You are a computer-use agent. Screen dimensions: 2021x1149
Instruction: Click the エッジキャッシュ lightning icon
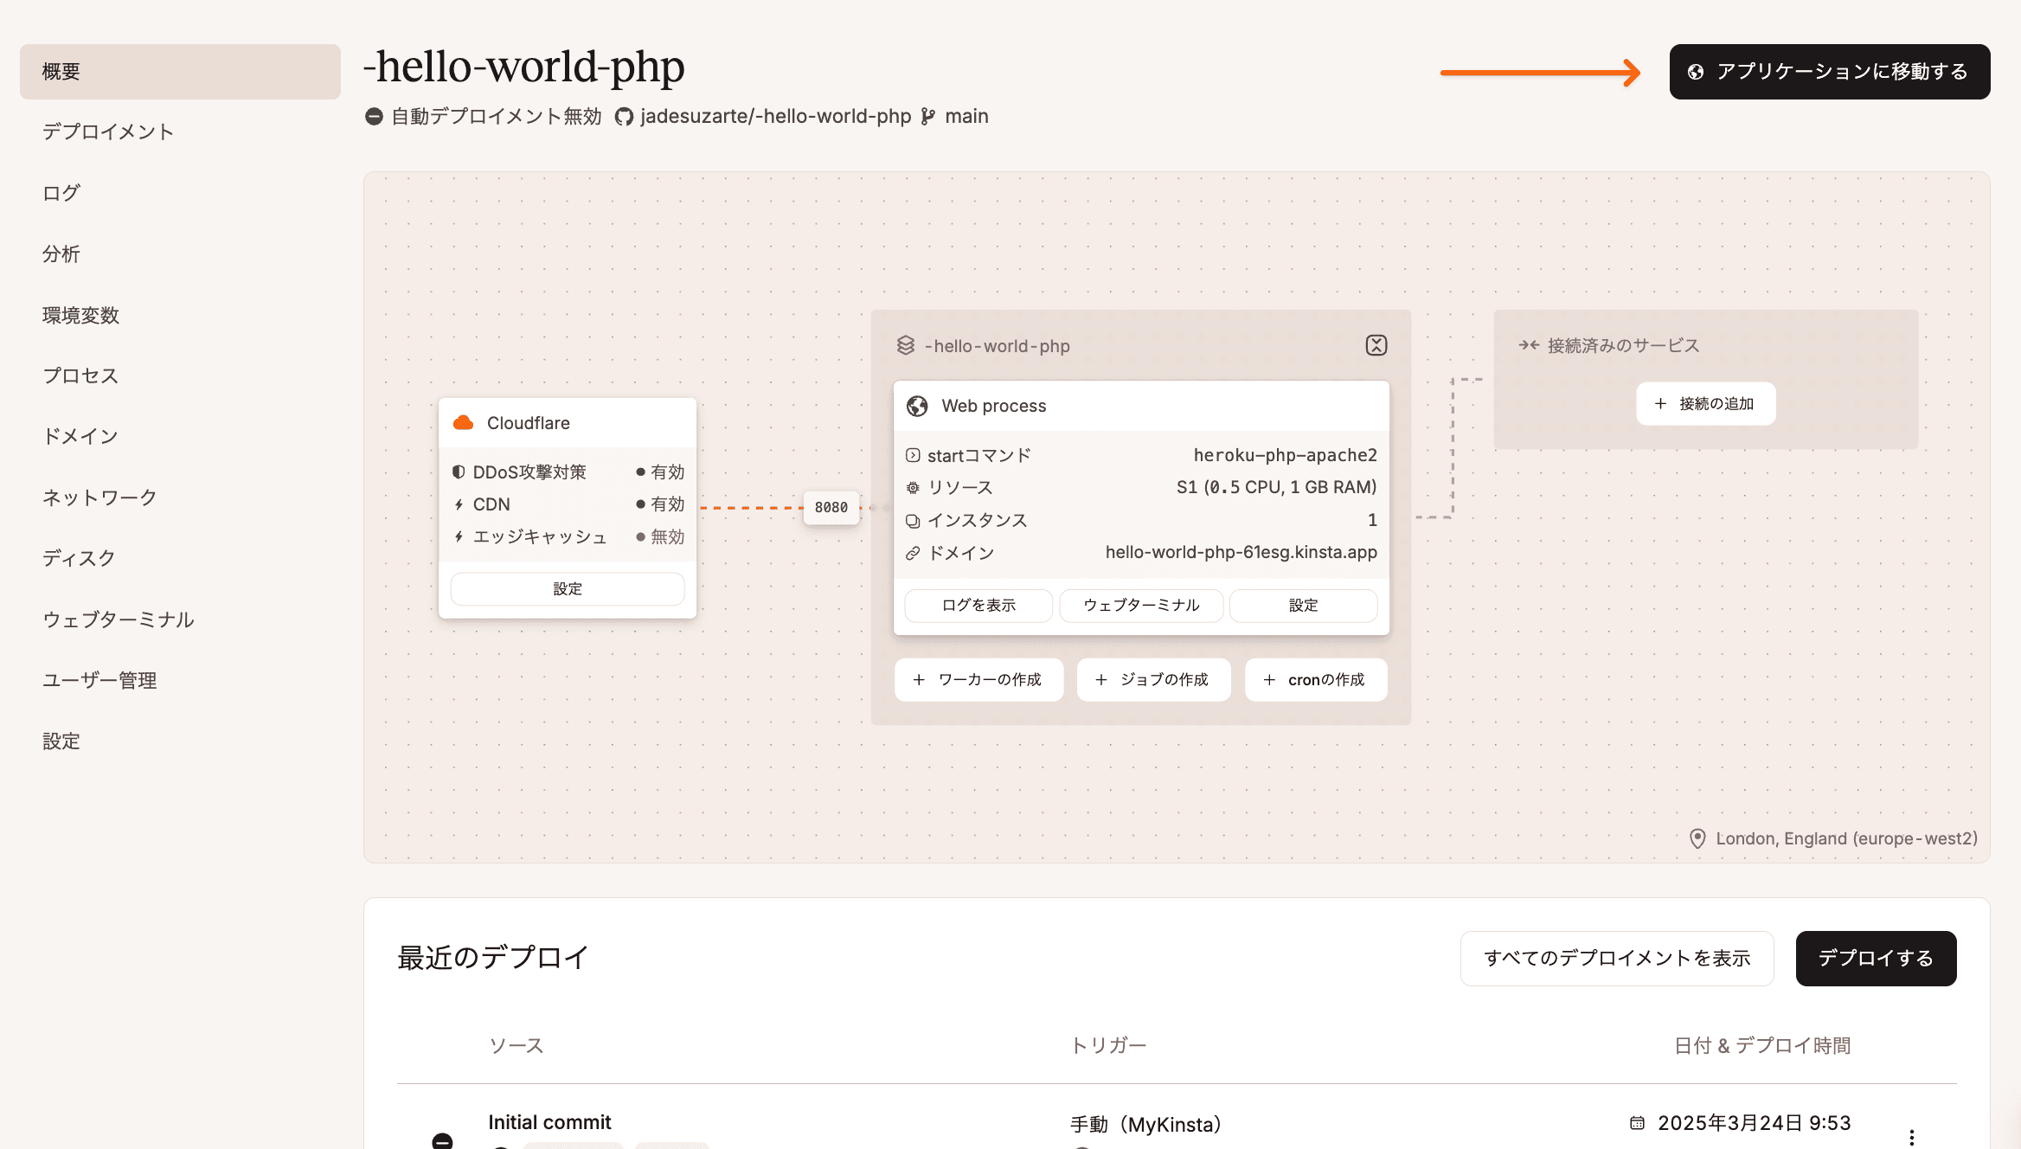coord(459,536)
